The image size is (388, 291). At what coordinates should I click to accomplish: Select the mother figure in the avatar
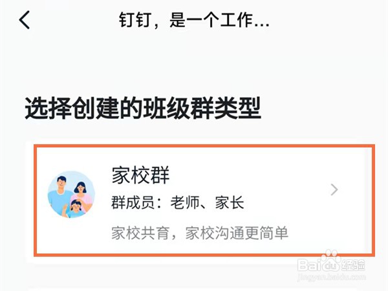[x=81, y=197]
